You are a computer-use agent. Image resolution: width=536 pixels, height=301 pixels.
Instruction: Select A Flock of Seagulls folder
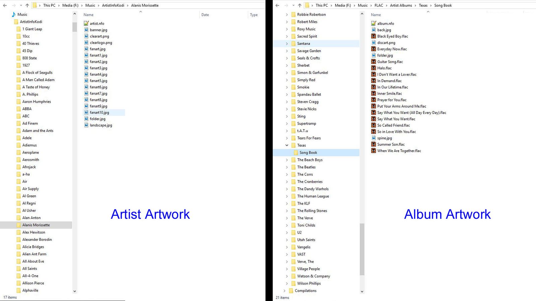pos(37,73)
